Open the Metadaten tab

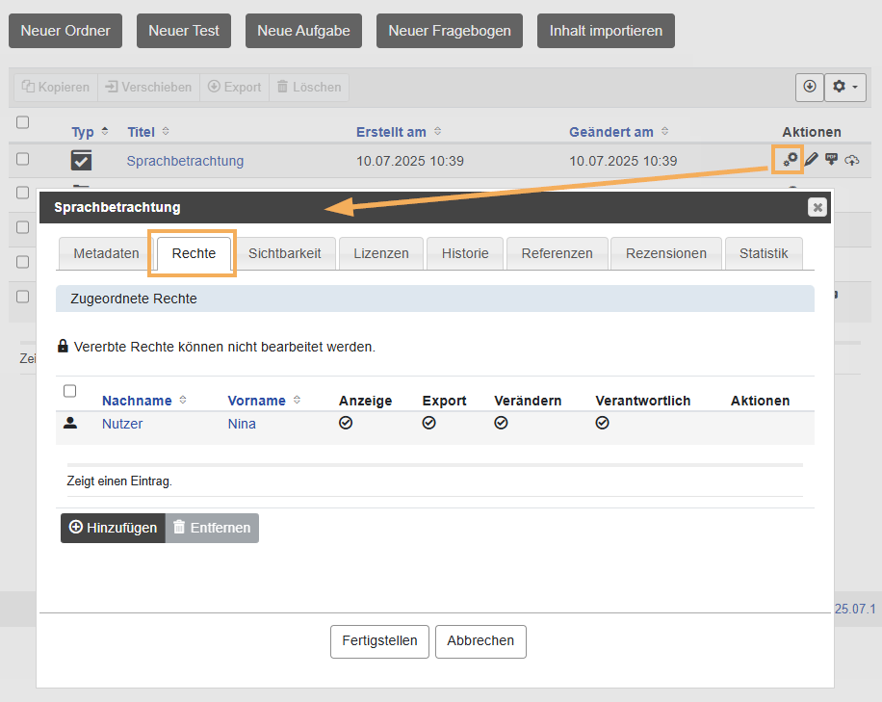click(106, 253)
